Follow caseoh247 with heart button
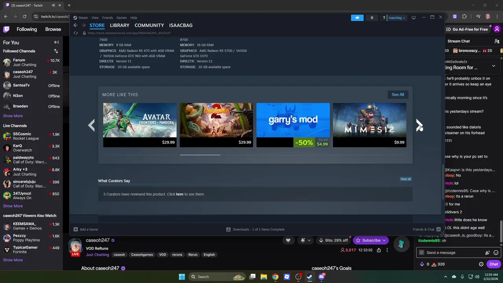 (x=288, y=240)
